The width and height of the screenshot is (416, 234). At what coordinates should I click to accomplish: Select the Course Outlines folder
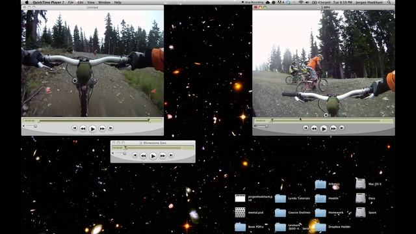280,213
